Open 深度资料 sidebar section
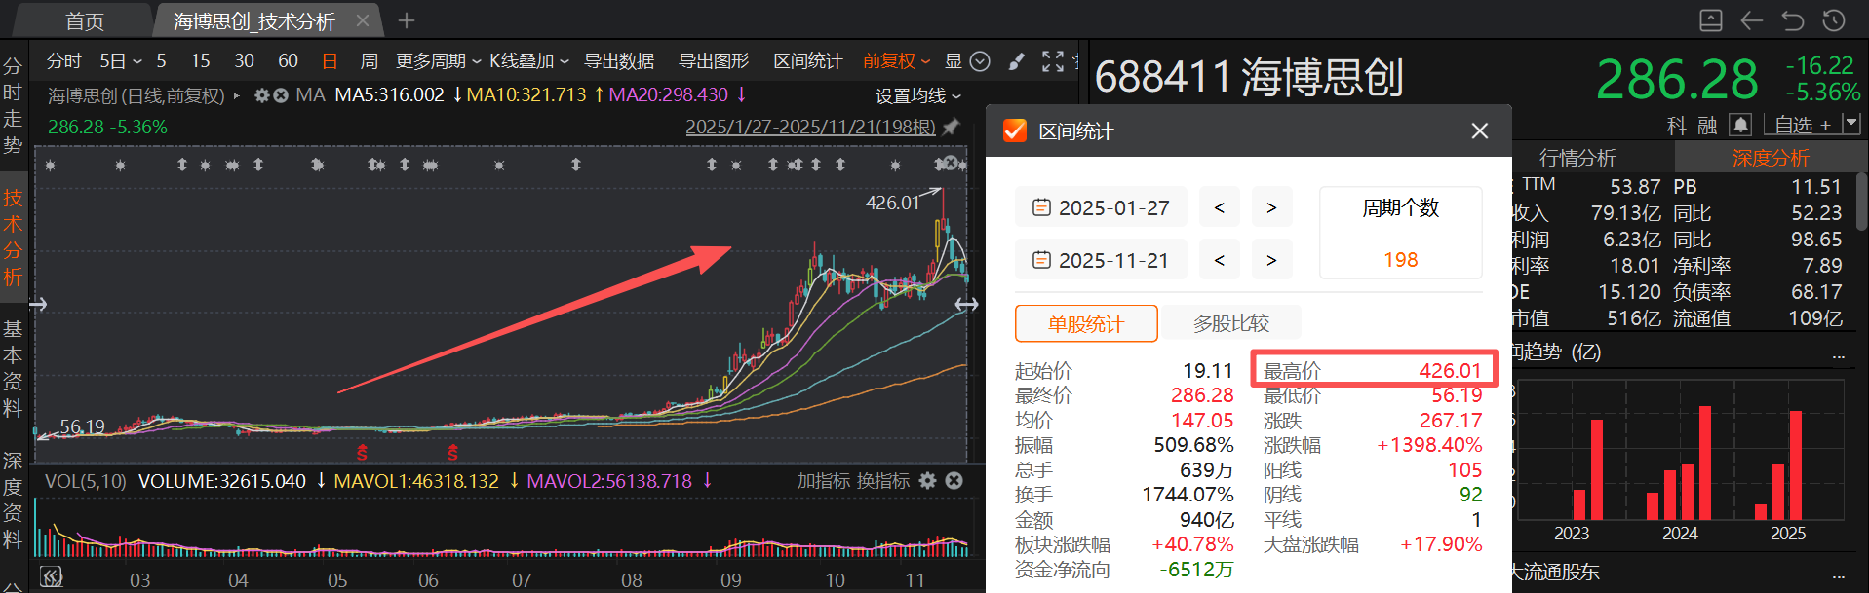The image size is (1869, 593). coord(13,500)
